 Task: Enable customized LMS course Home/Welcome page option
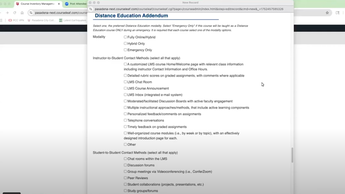click(x=125, y=64)
